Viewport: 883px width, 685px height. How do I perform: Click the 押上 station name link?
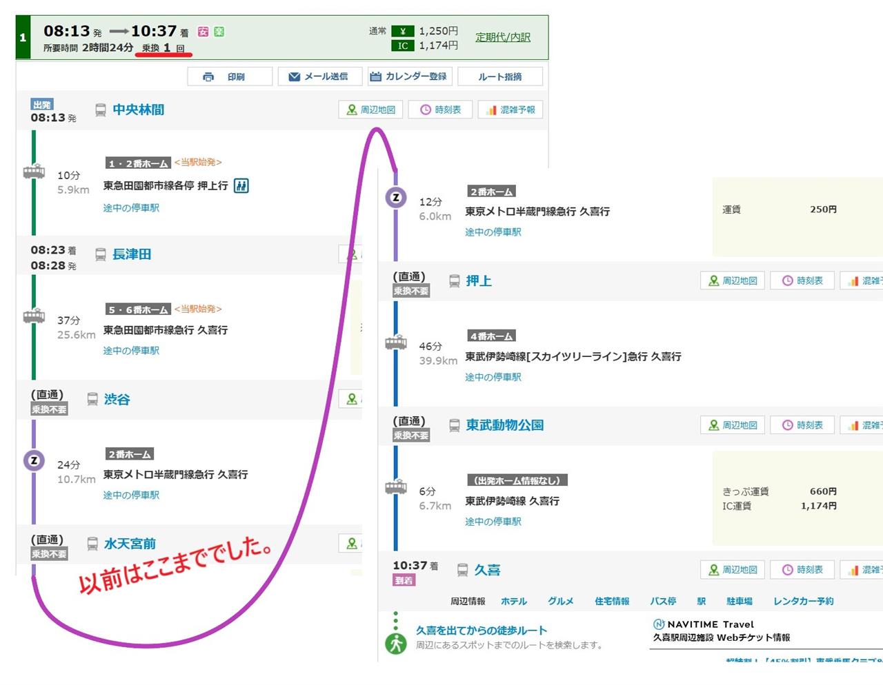(479, 280)
